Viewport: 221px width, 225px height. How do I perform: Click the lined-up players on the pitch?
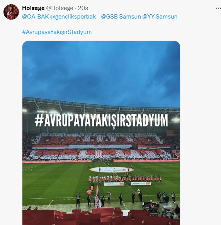click(x=124, y=179)
